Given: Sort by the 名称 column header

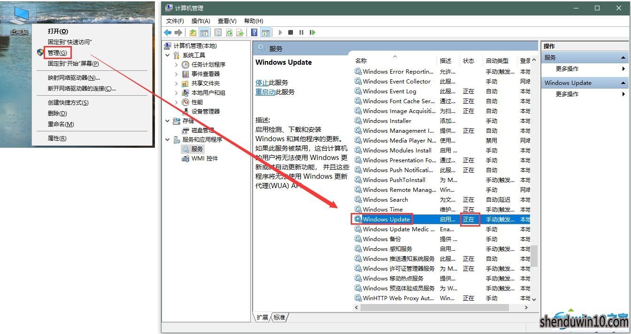Looking at the screenshot, I should [x=361, y=61].
